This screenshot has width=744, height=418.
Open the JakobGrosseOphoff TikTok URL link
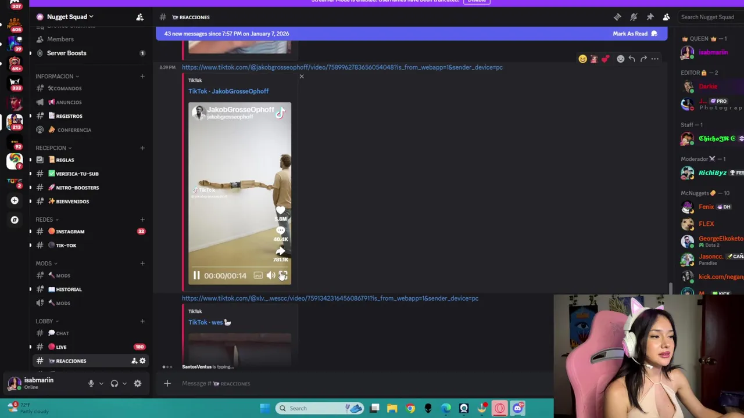pos(342,67)
